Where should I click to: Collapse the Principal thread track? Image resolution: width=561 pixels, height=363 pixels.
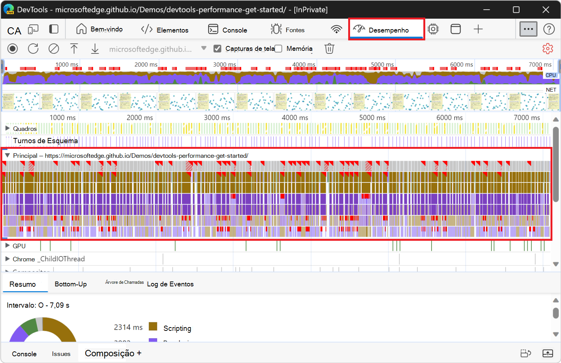tap(7, 156)
